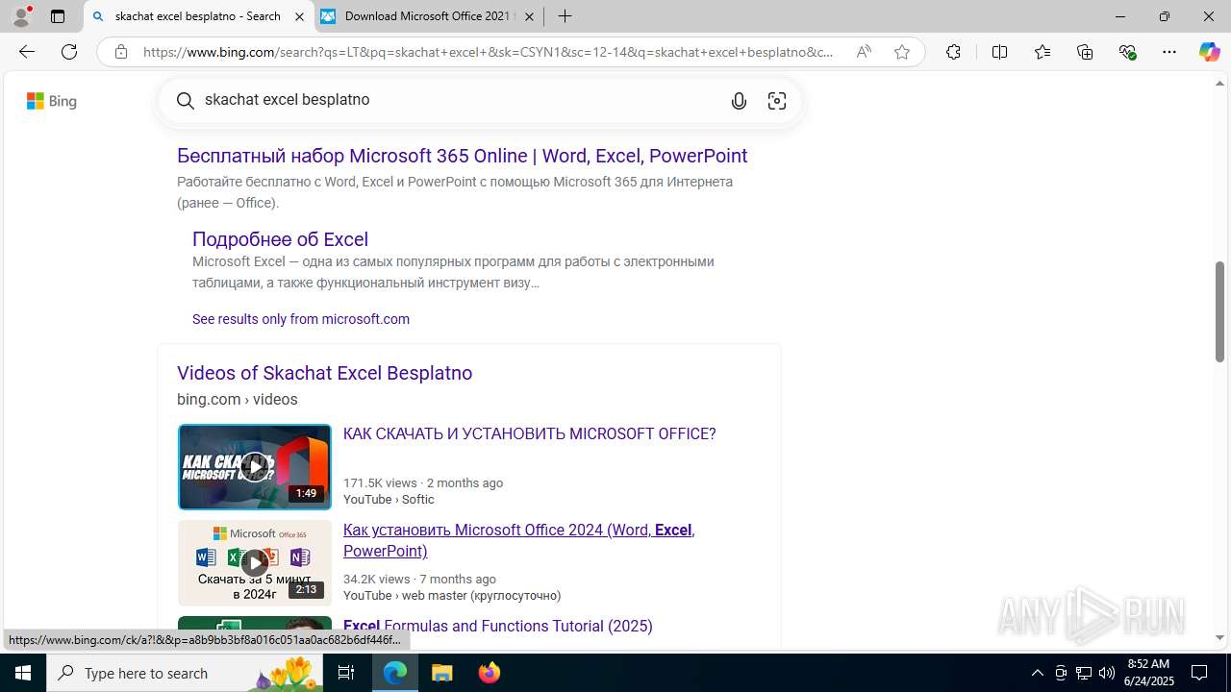
Task: Open 'КАК СКАЧАТЬ И УСТАНОВИТЬ MICROSOFT OFFICE?' title
Action: pos(530,433)
